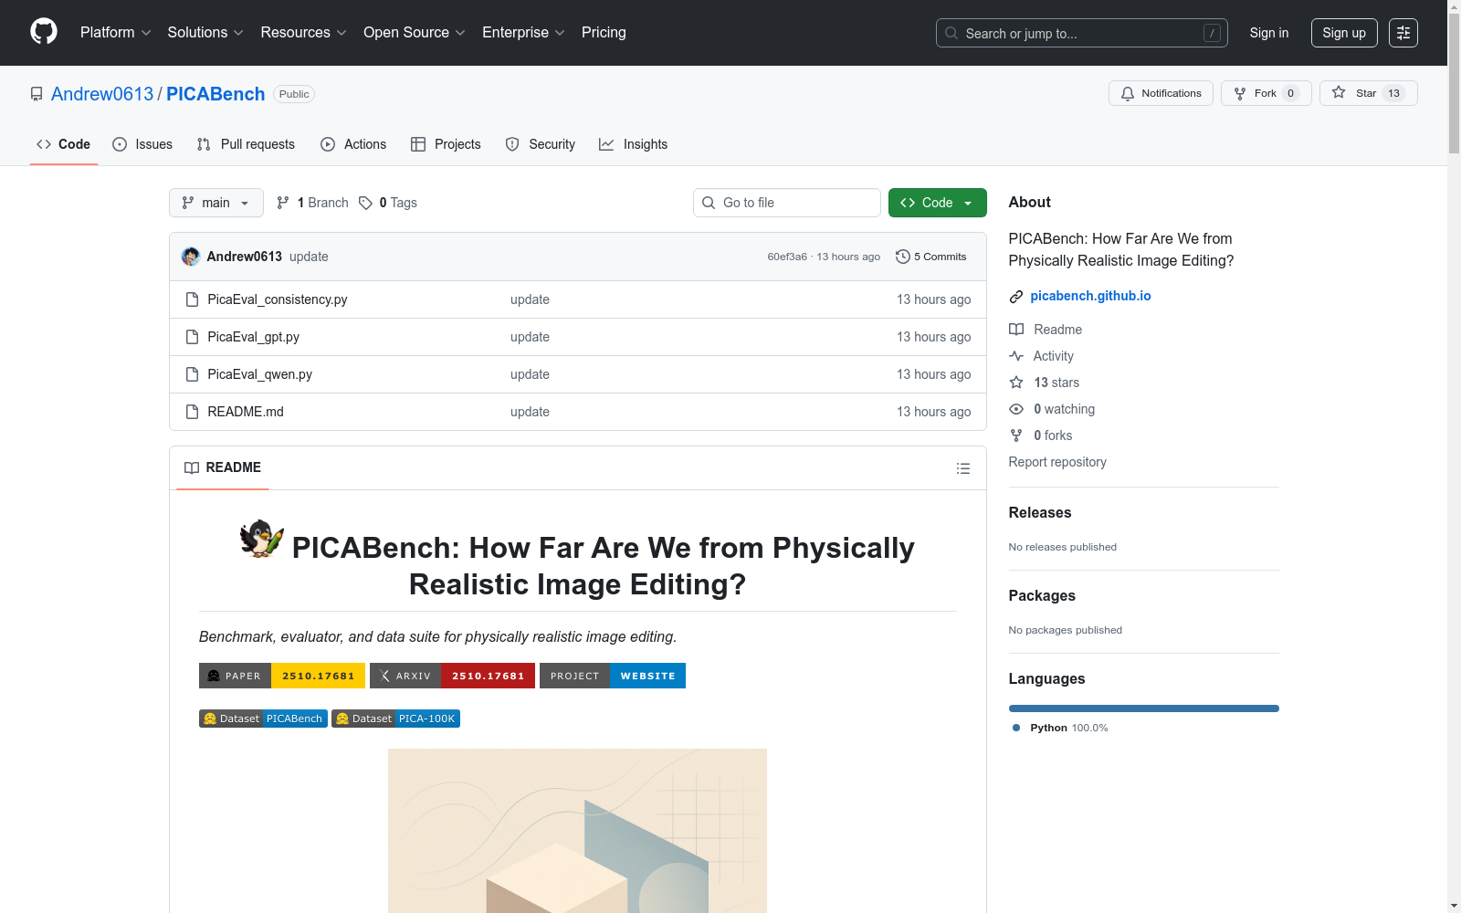
Task: Click the tag icon beside 0 Tags
Action: click(365, 203)
